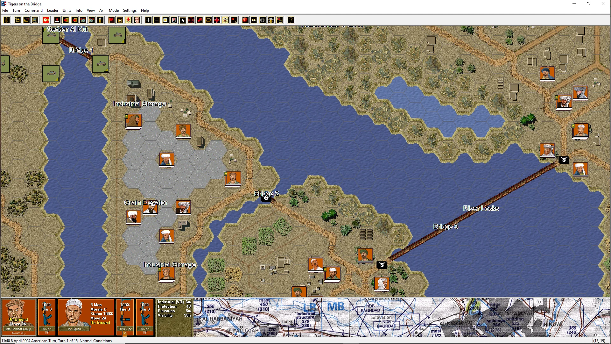Expand the Mode menu
This screenshot has width=611, height=344.
[x=114, y=11]
